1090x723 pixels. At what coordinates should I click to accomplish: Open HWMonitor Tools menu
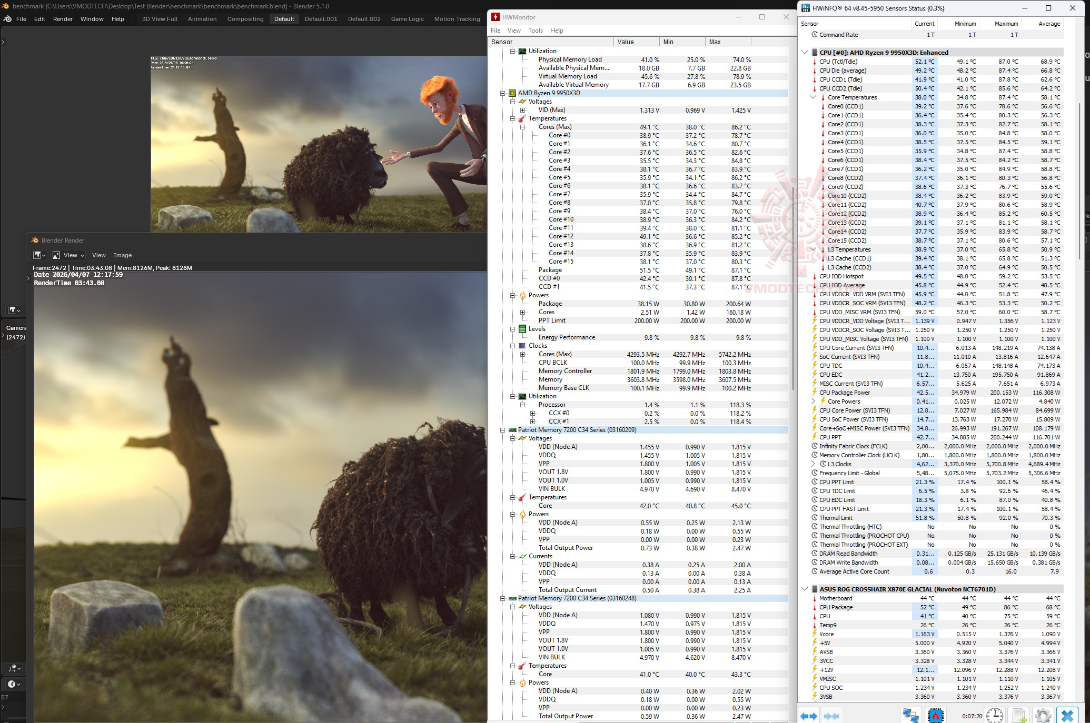pos(535,31)
